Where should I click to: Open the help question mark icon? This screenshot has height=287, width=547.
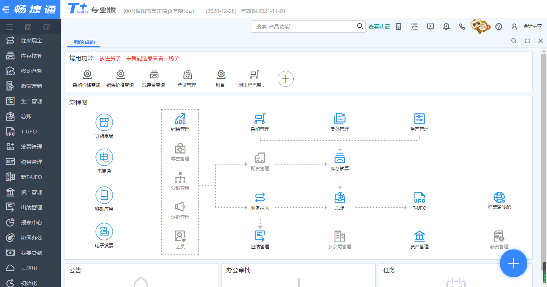(499, 27)
